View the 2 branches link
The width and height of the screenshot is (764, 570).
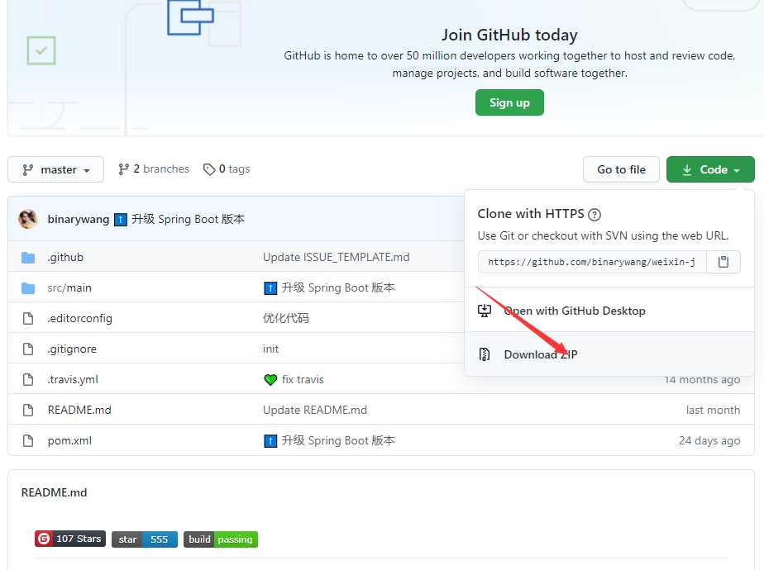pyautogui.click(x=154, y=169)
